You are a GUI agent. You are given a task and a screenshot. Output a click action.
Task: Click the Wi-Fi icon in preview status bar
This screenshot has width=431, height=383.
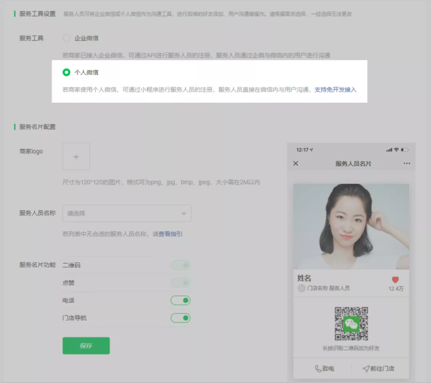[396, 150]
